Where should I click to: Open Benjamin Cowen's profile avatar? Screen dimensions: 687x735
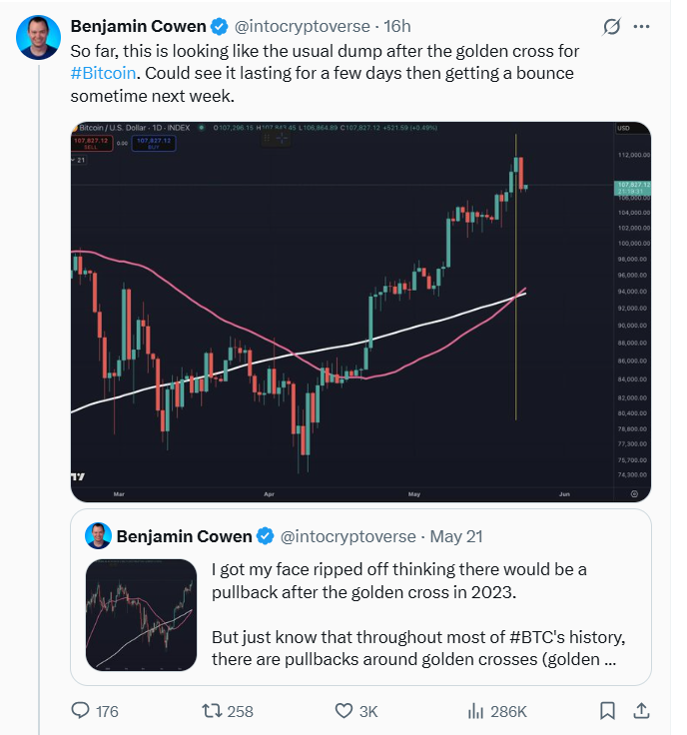click(x=38, y=37)
